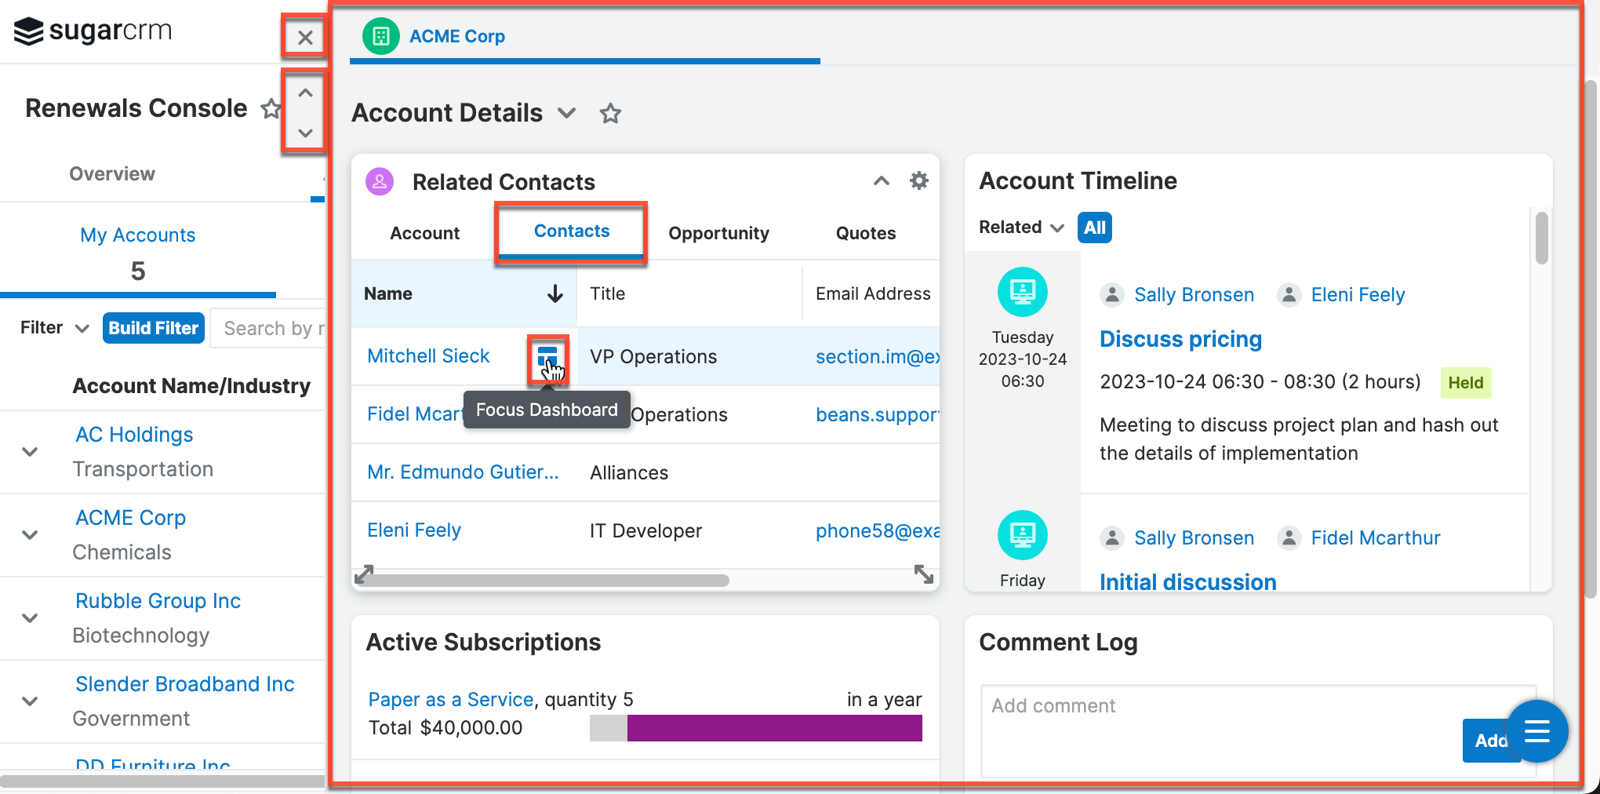The width and height of the screenshot is (1600, 794).
Task: Go to previous record with up chevron
Action: [305, 93]
